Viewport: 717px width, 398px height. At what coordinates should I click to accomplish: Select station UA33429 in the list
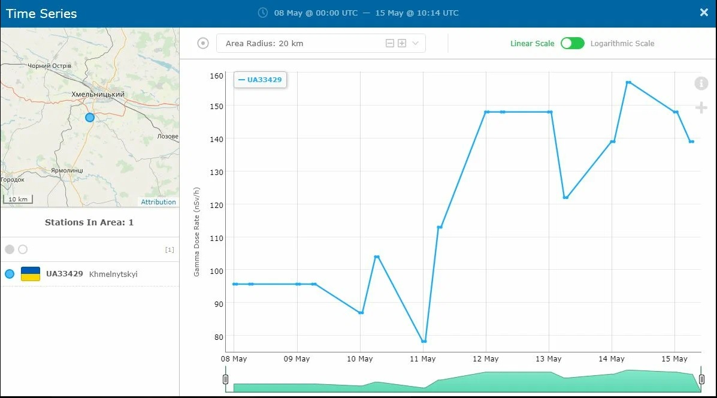coord(90,274)
